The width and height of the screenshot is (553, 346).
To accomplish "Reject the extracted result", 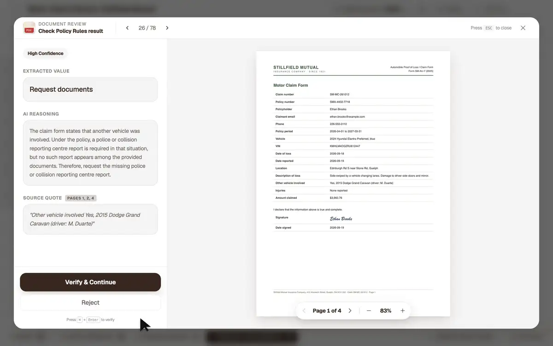I will (90, 303).
